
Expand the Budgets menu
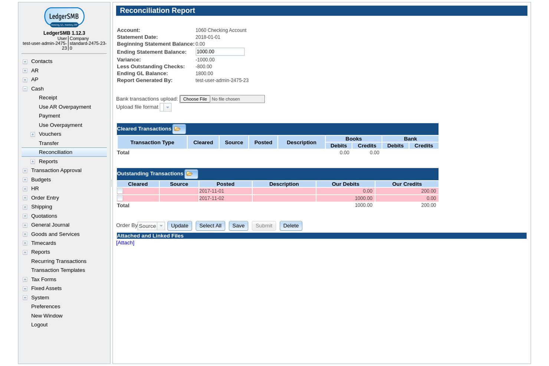click(x=25, y=179)
